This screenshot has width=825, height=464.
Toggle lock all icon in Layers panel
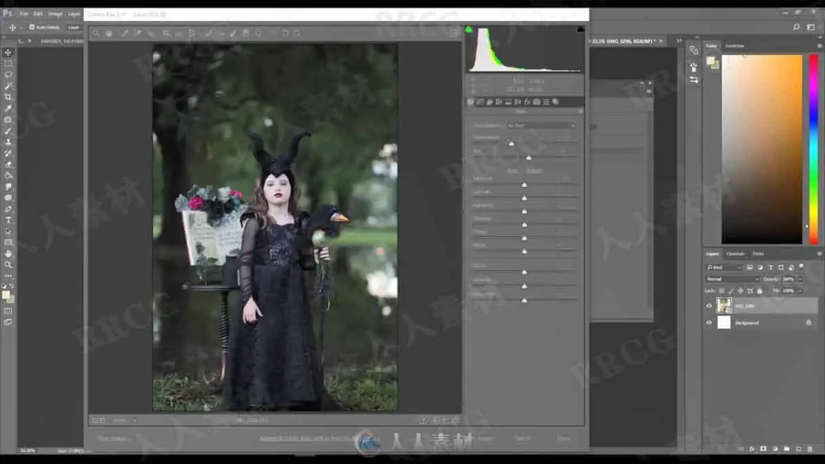[x=759, y=291]
